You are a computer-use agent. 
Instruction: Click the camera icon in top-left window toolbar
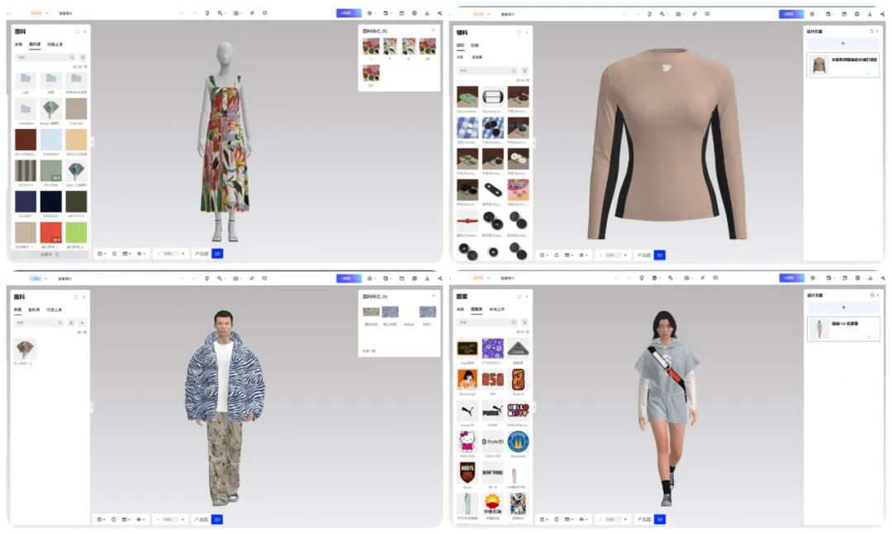click(235, 13)
